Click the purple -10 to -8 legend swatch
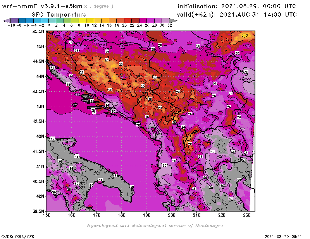The width and height of the screenshot is (310, 239). (x=14, y=20)
